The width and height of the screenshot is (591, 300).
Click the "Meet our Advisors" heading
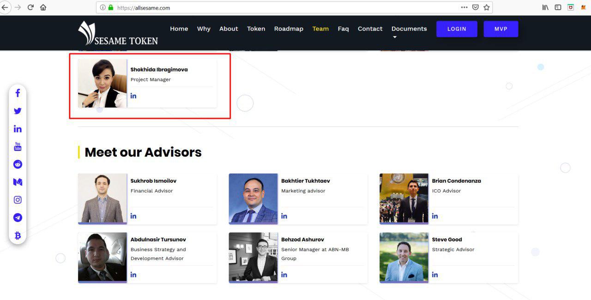[x=143, y=152]
